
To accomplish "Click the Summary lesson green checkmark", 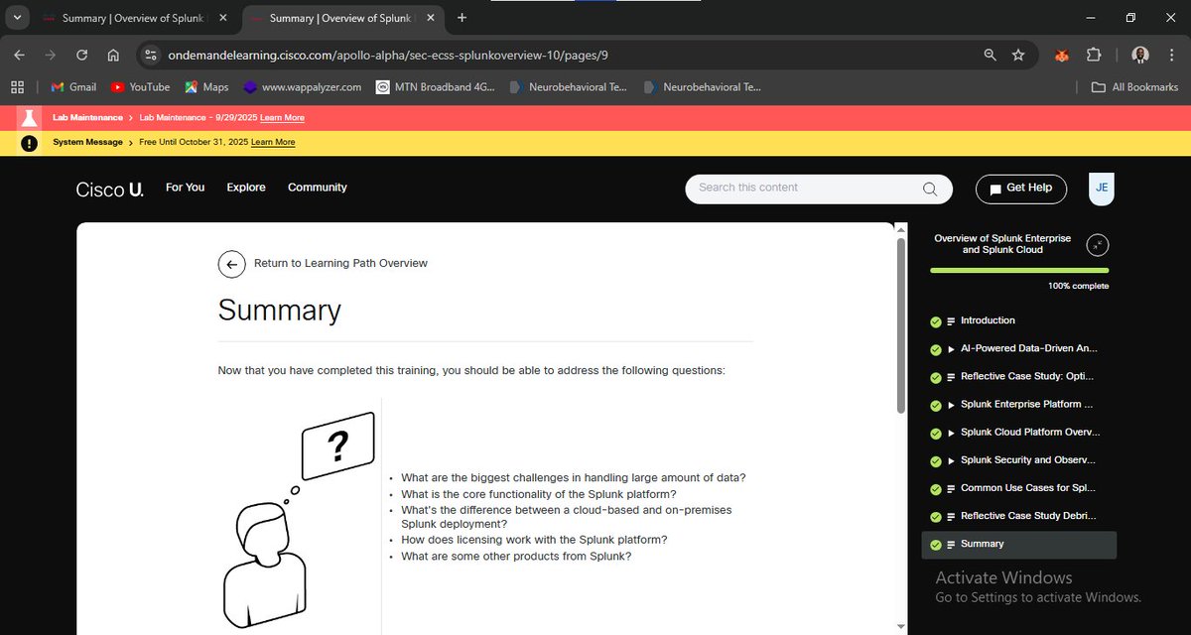I will tap(936, 545).
